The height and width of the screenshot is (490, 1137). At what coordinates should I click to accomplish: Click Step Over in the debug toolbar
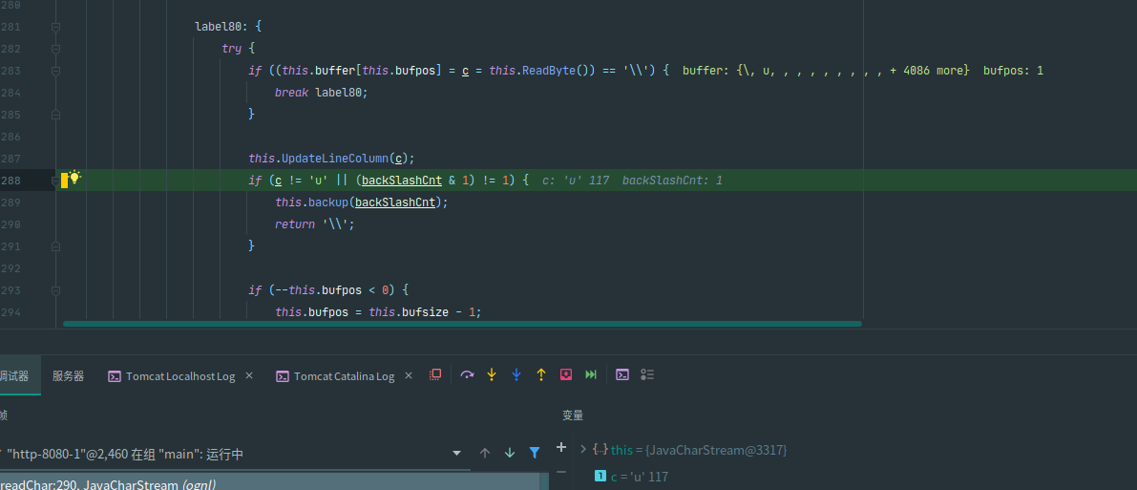(x=467, y=375)
